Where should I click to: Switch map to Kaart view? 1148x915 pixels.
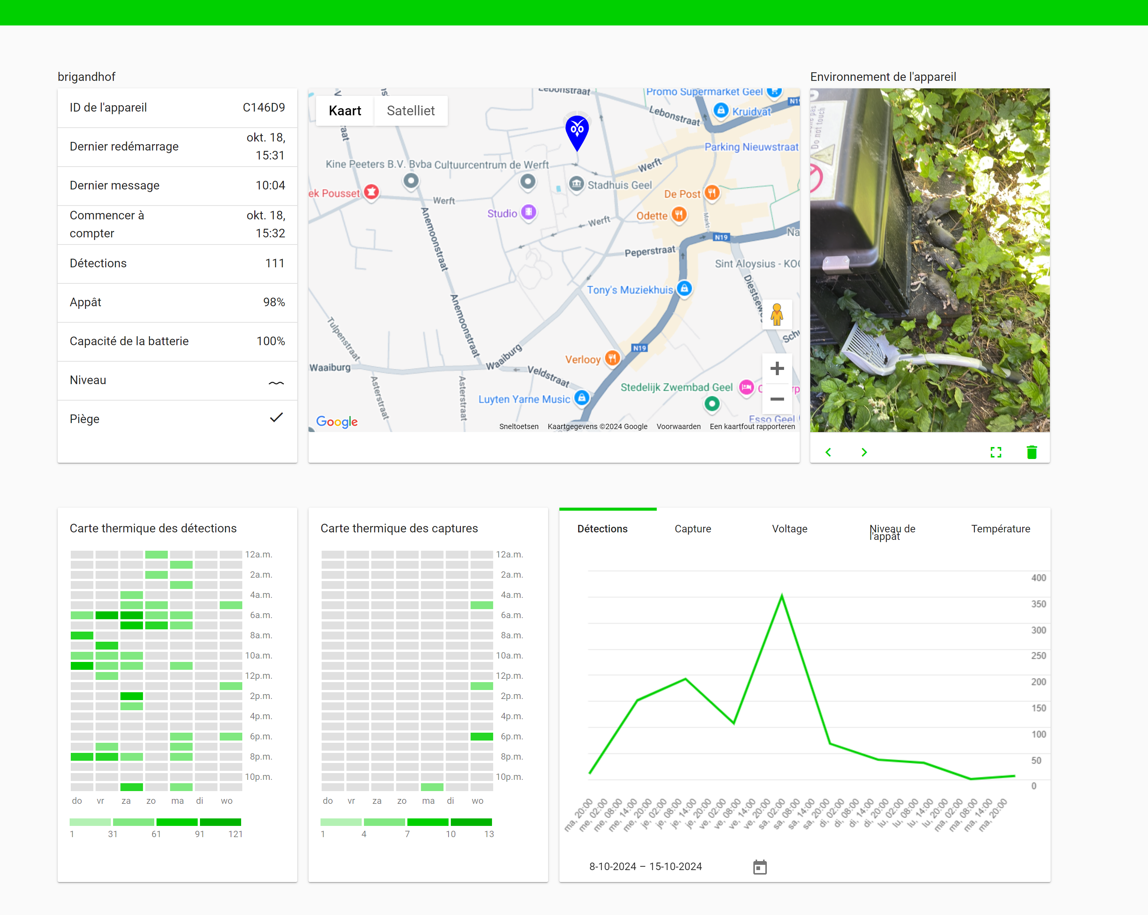(x=344, y=111)
